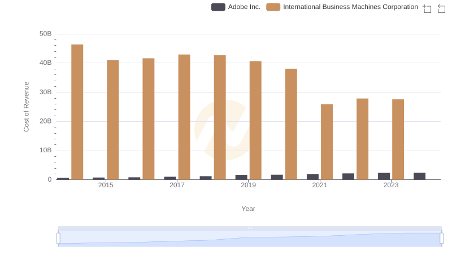Click the Adobe bar for 2023

click(x=384, y=176)
